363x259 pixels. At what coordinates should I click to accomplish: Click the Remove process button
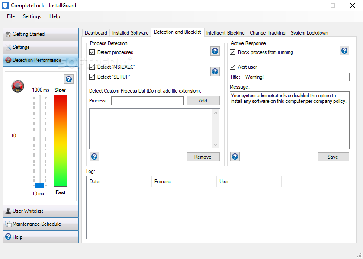tap(203, 157)
